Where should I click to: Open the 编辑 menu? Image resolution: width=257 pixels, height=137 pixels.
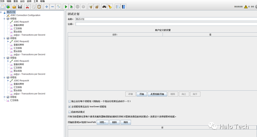tap(9, 1)
